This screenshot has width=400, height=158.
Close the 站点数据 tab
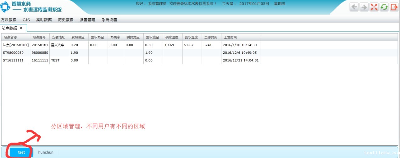(x=21, y=28)
